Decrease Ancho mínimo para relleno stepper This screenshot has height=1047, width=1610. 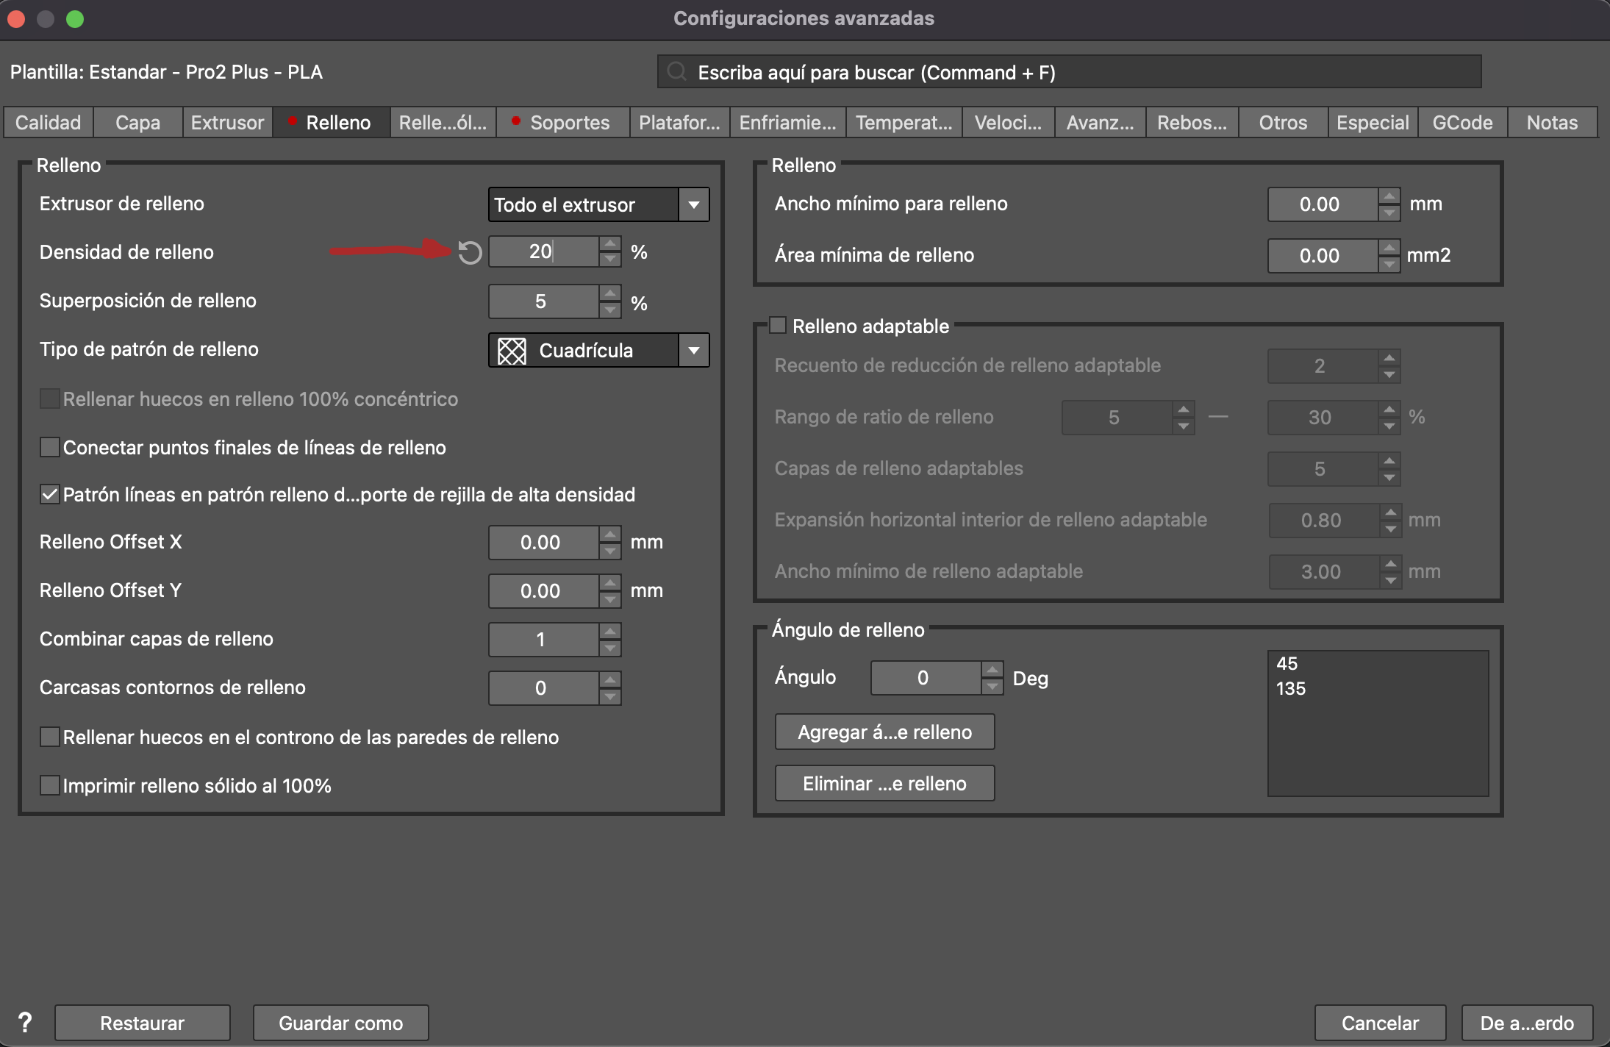click(1389, 213)
